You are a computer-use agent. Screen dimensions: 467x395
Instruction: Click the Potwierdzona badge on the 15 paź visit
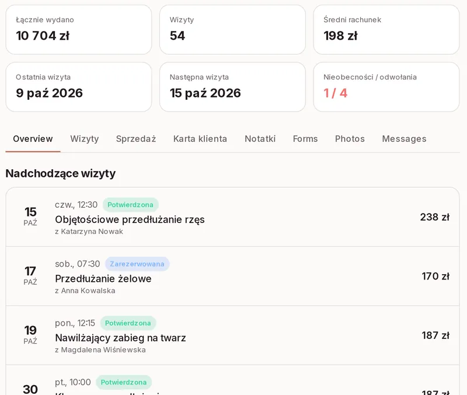point(130,205)
